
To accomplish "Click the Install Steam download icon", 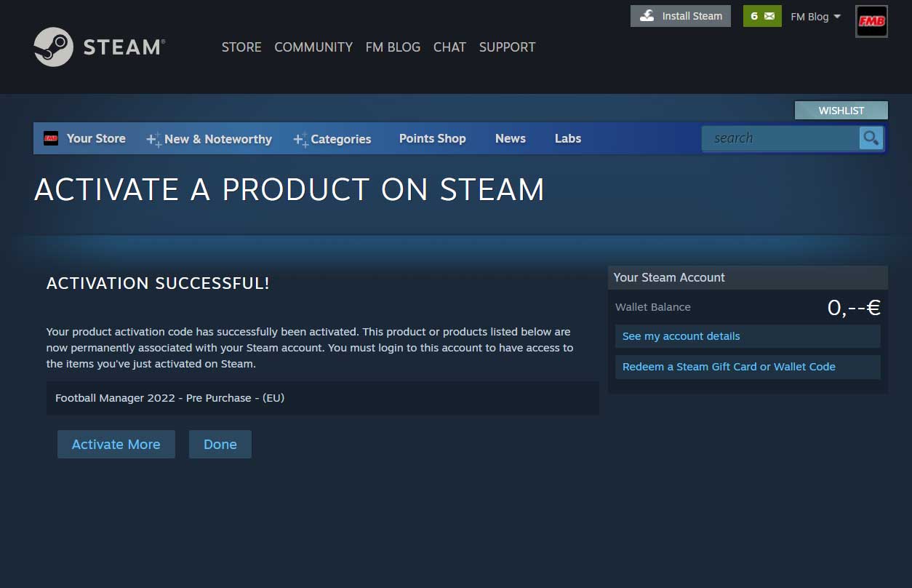I will [647, 16].
